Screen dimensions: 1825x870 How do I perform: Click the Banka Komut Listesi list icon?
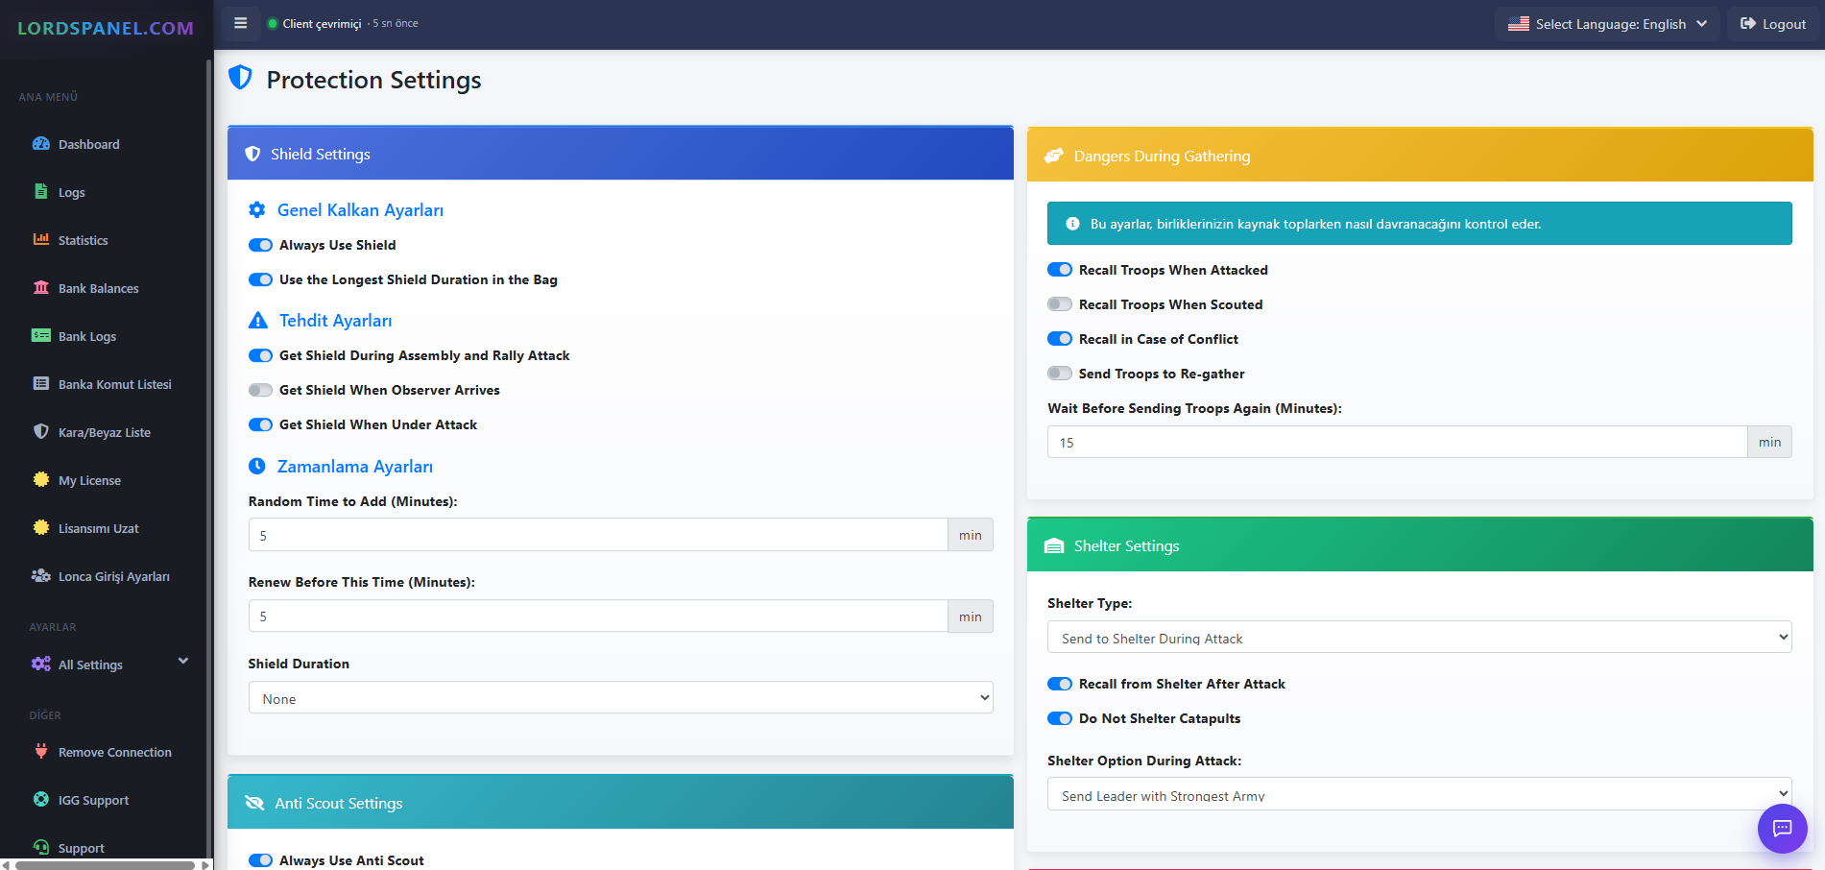pos(41,384)
